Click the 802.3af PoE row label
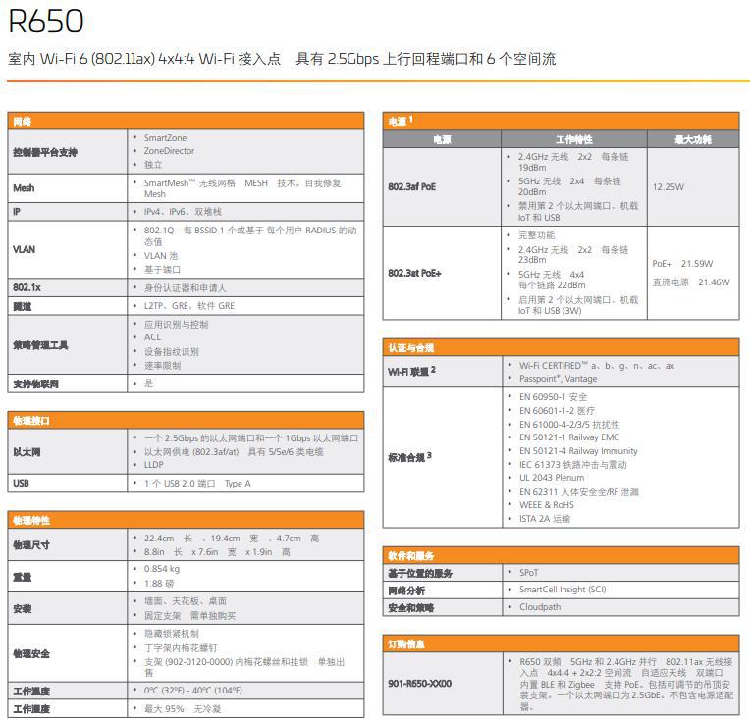This screenshot has height=719, width=750. pos(412,187)
